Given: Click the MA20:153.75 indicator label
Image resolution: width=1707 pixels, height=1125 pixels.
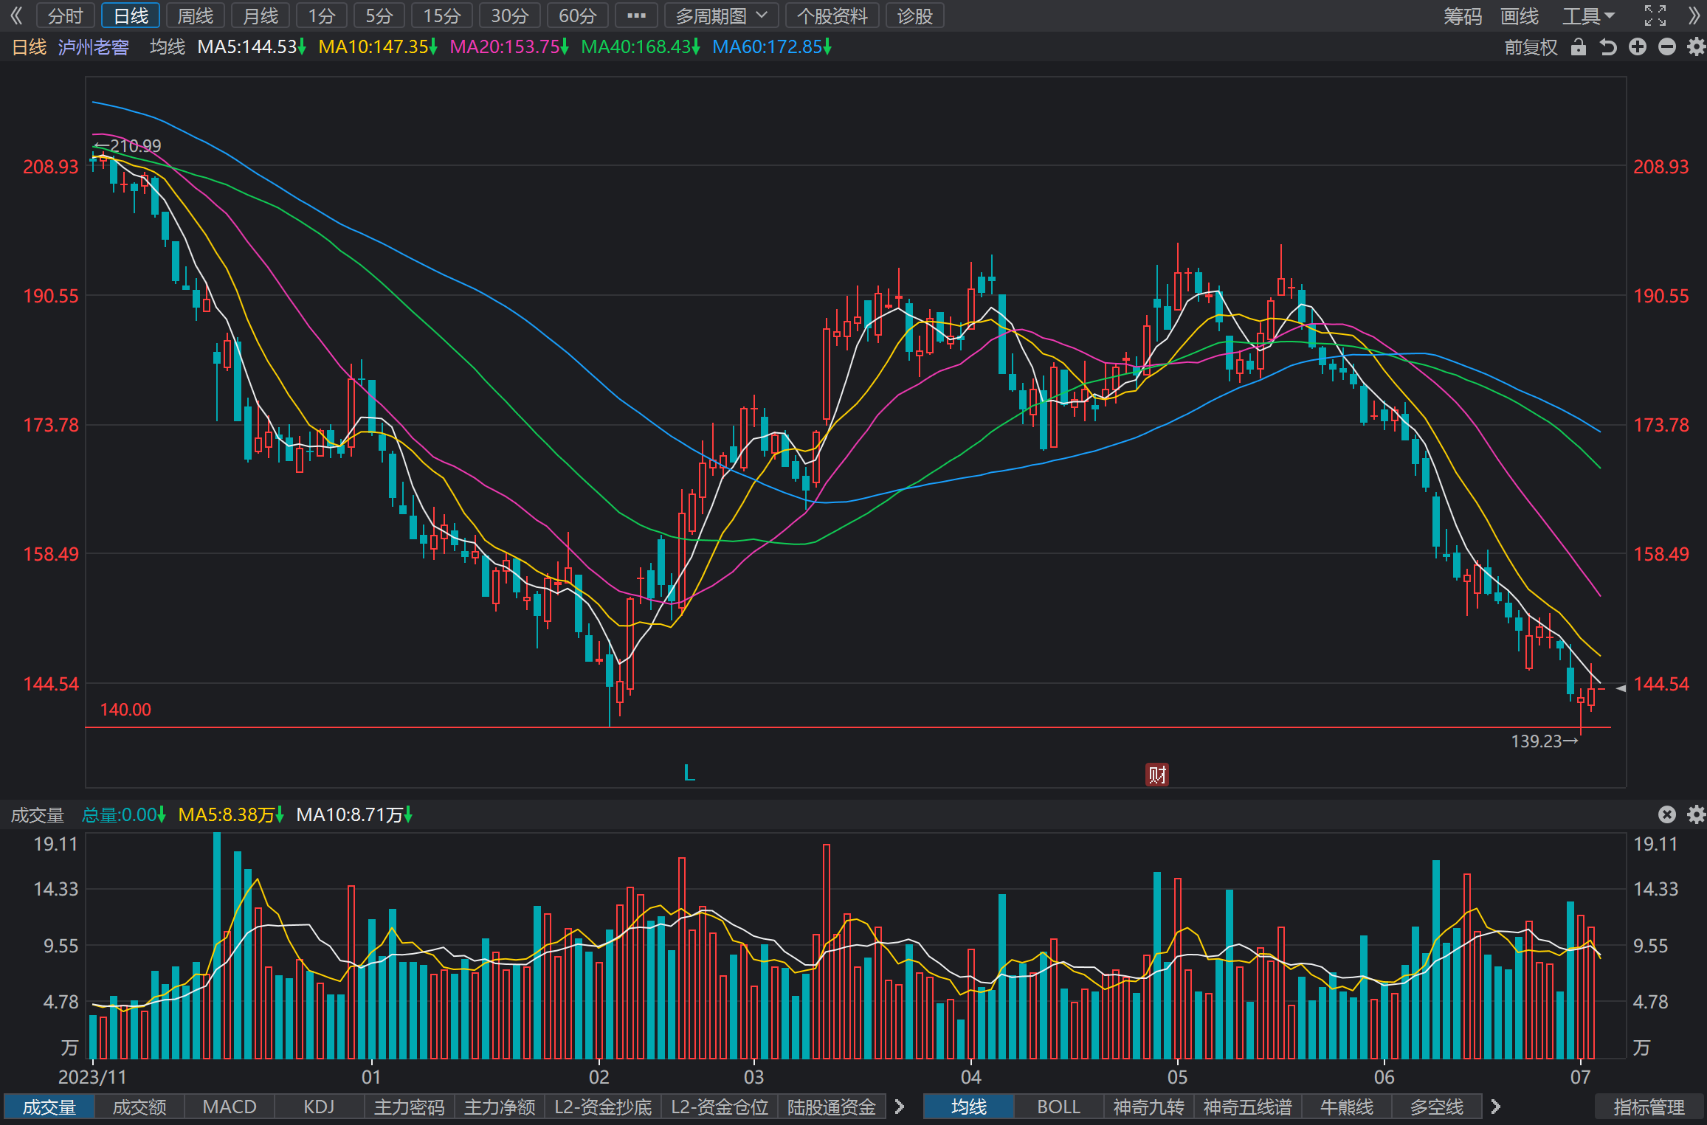Looking at the screenshot, I should [x=509, y=47].
